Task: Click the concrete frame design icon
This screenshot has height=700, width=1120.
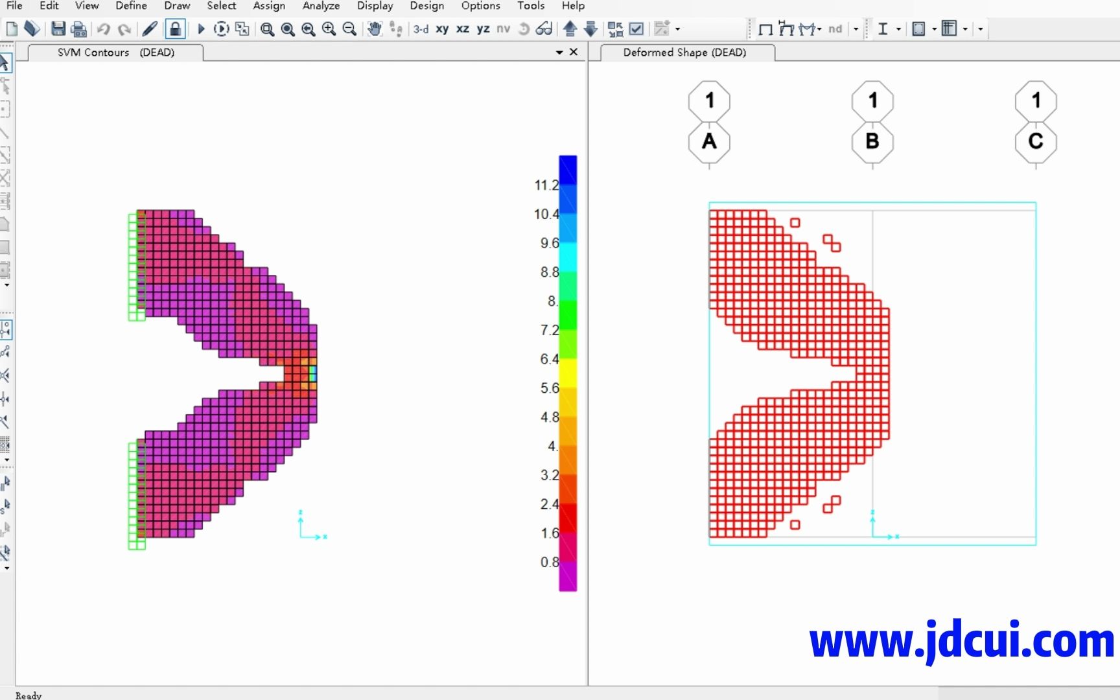Action: click(x=918, y=29)
